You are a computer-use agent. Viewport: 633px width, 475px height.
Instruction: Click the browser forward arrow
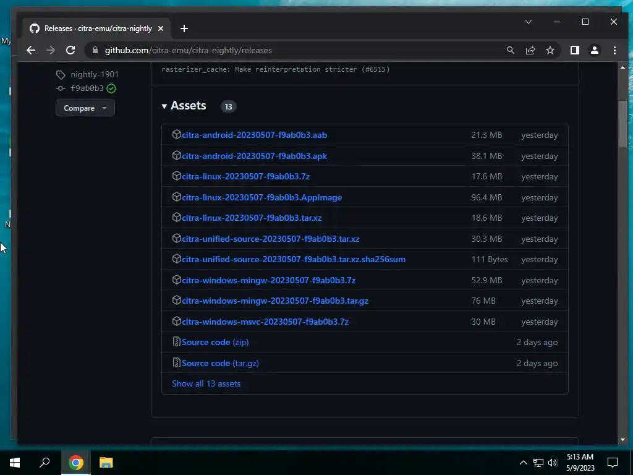[x=51, y=50]
